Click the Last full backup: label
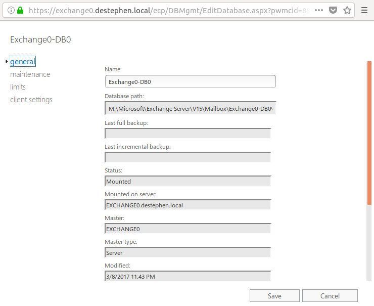This screenshot has width=374, height=306. click(126, 123)
